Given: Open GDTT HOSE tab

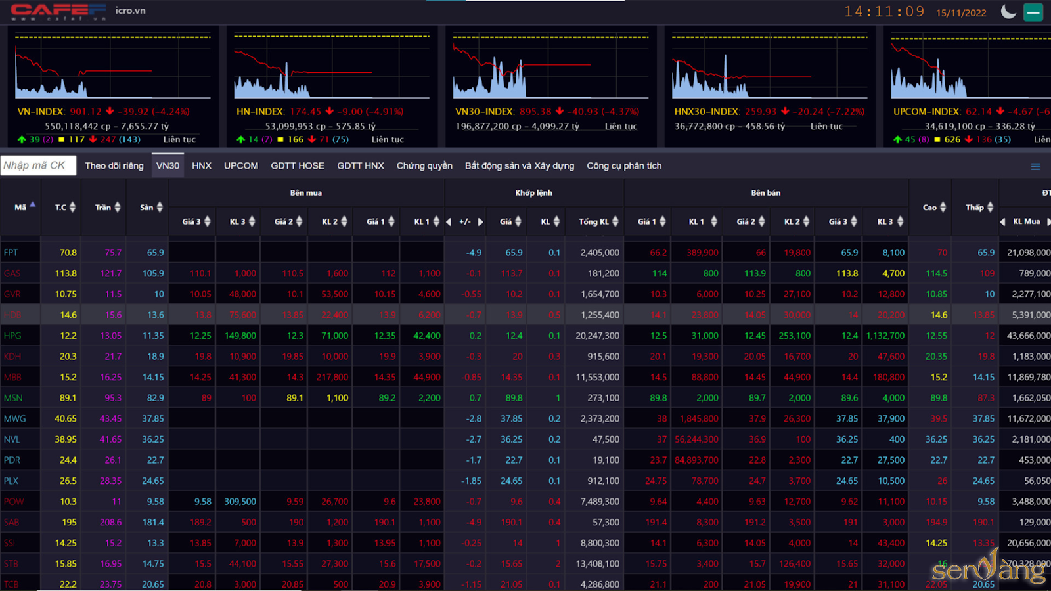Looking at the screenshot, I should 298,165.
